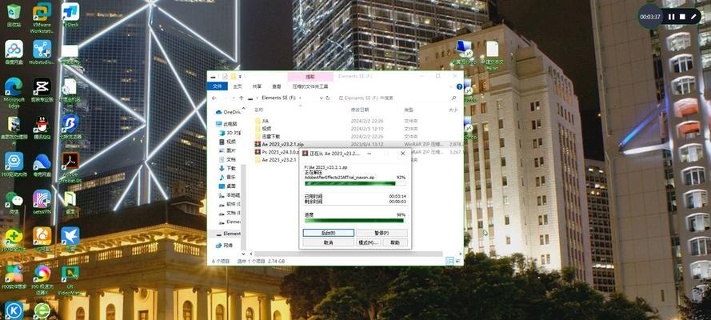Click the 98% overall progress bar
The image size is (711, 320).
354,221
